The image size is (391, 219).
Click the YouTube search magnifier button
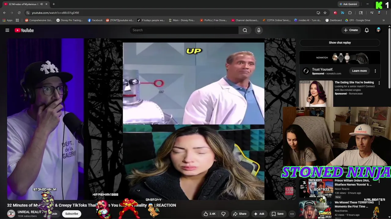(x=245, y=30)
